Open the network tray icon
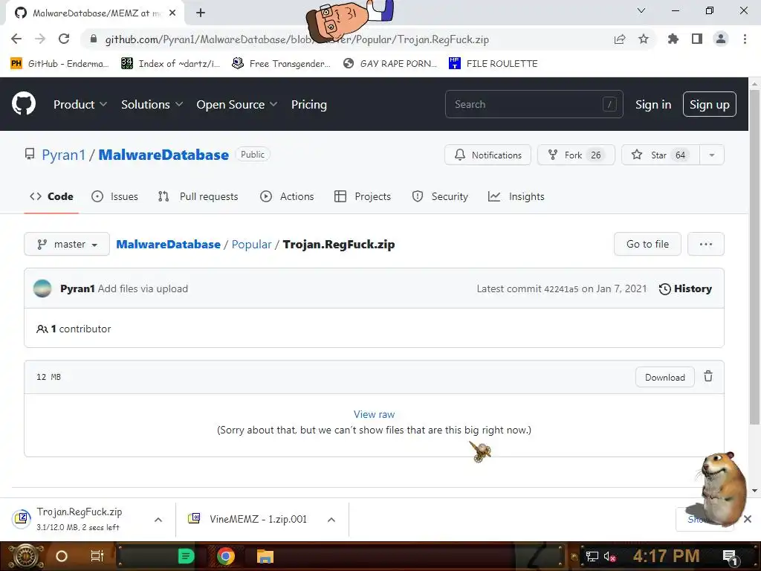761x571 pixels. click(592, 556)
